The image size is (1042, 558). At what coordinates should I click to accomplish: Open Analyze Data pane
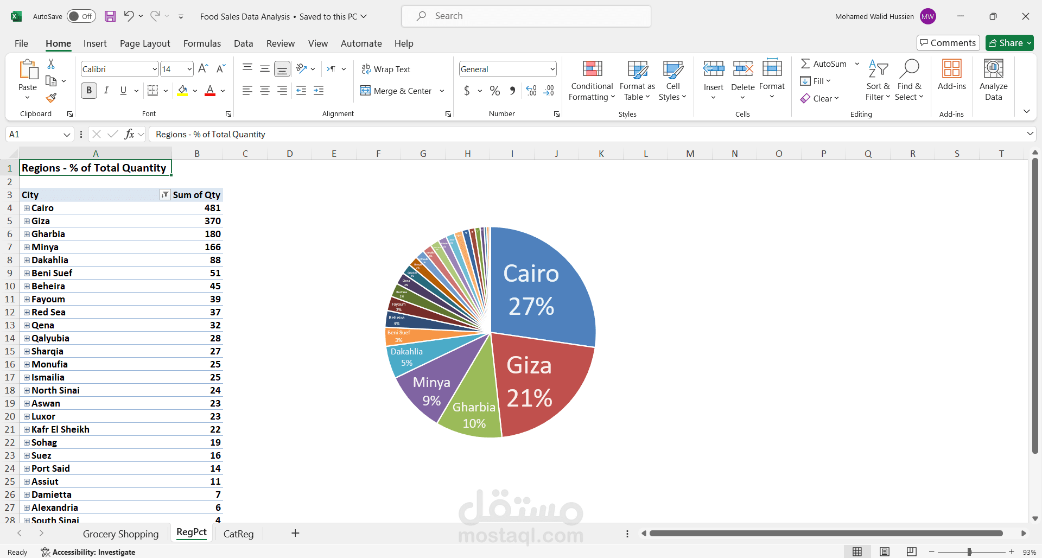993,80
